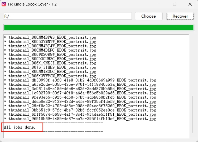The width and height of the screenshot is (198, 142).
Task: Select log line thumbnail_B00D3CUH3C_EBOK_portrait.jpg
Action: pyautogui.click(x=50, y=59)
